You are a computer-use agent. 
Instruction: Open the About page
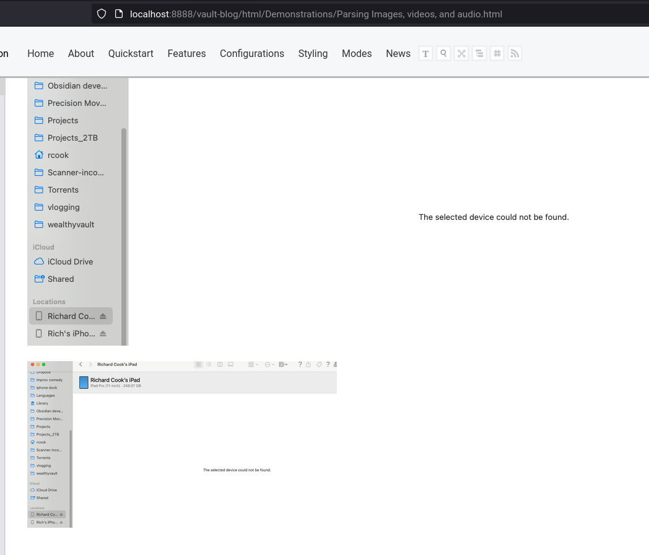tap(81, 54)
